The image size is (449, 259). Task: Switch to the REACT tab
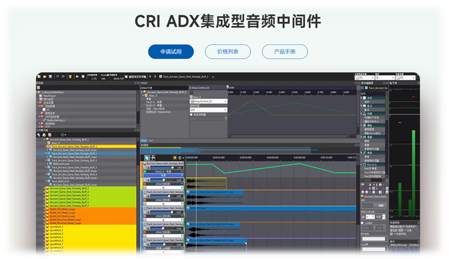[152, 140]
